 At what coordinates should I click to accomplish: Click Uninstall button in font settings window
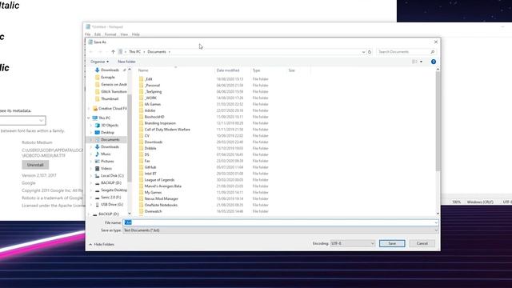(x=35, y=165)
